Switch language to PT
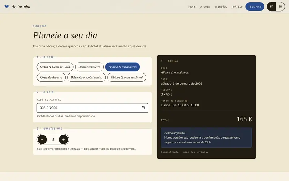 click(x=271, y=7)
